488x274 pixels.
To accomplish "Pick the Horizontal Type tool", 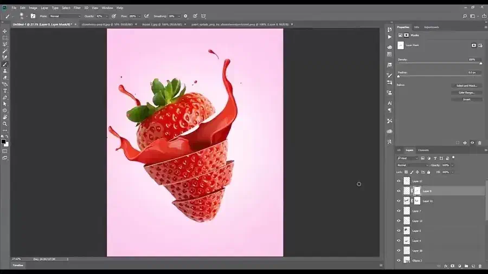I will [x=5, y=91].
